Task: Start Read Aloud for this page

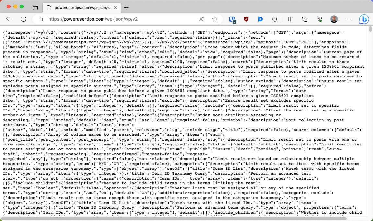Action: (x=202, y=19)
